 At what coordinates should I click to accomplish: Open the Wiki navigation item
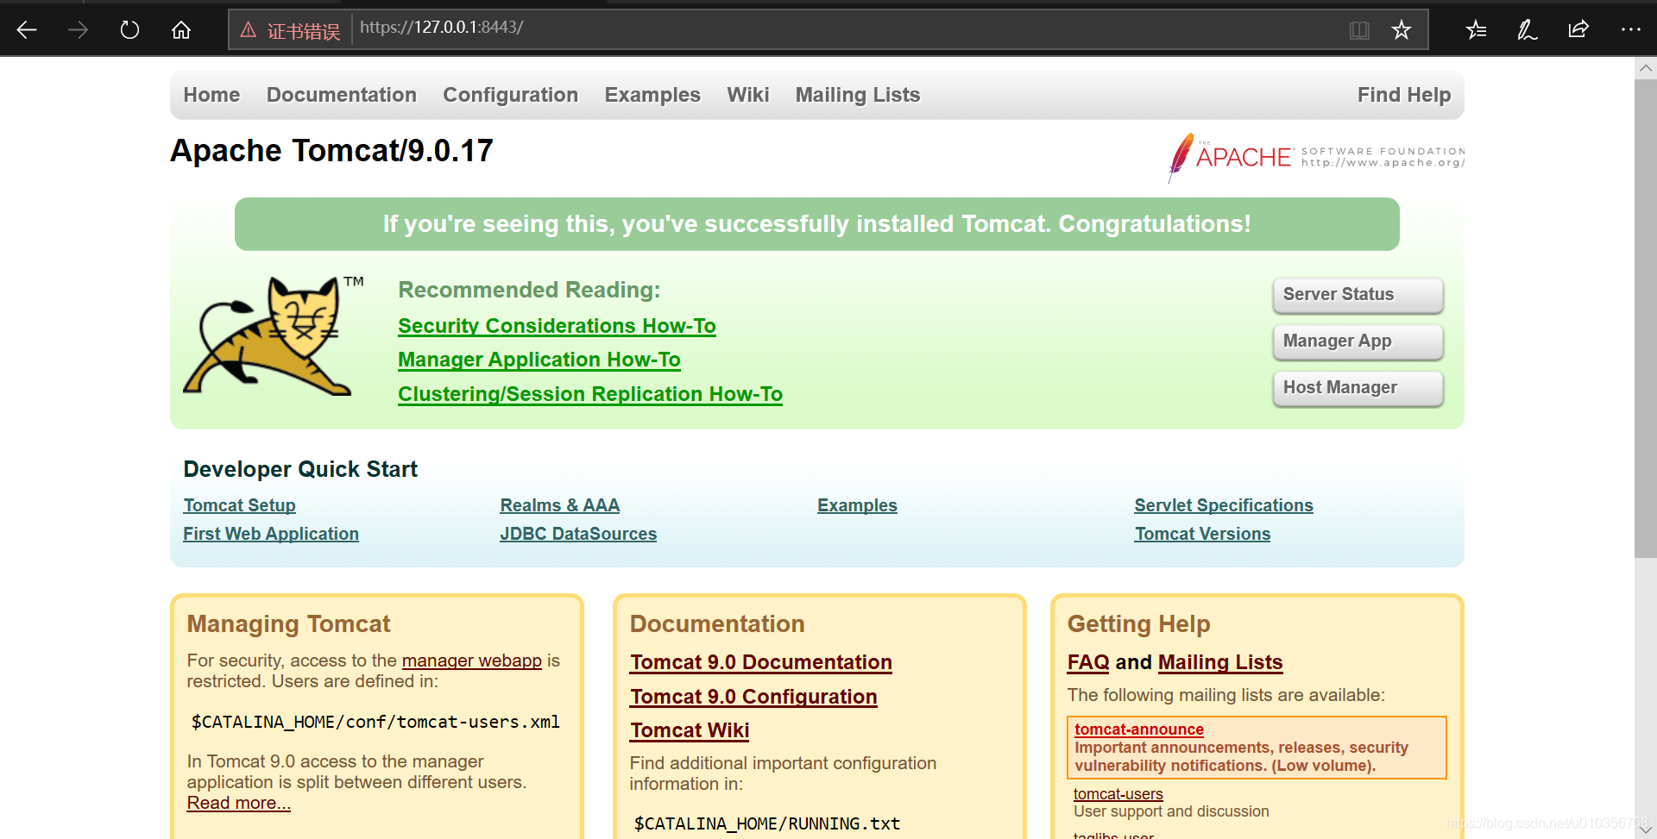coord(748,95)
